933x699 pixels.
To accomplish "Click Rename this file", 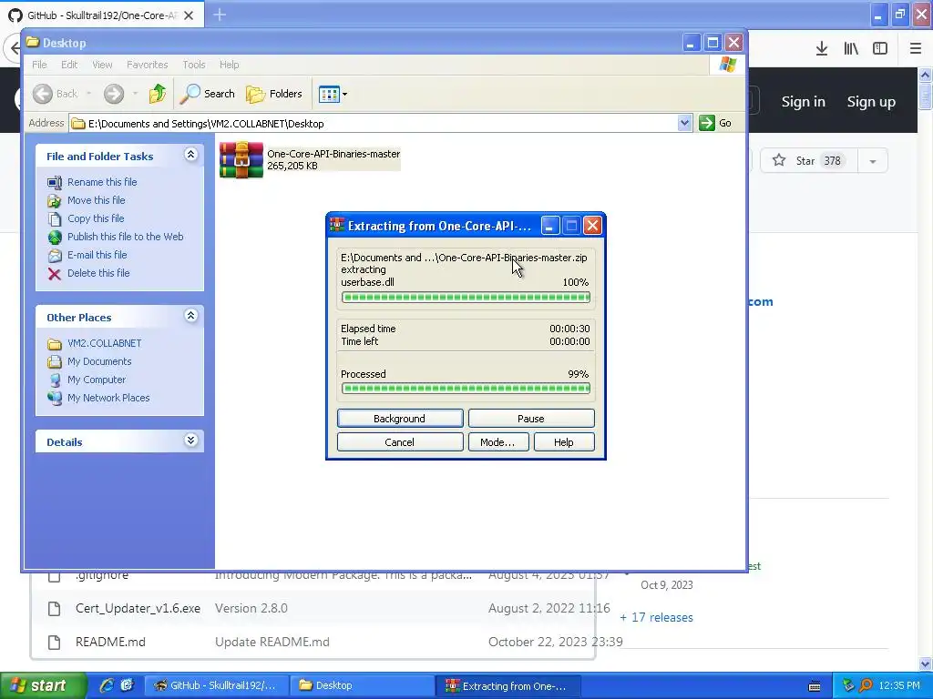I will tap(102, 182).
